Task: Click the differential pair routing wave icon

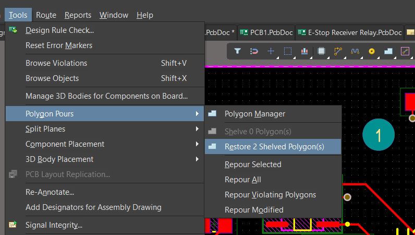Action: (x=355, y=51)
